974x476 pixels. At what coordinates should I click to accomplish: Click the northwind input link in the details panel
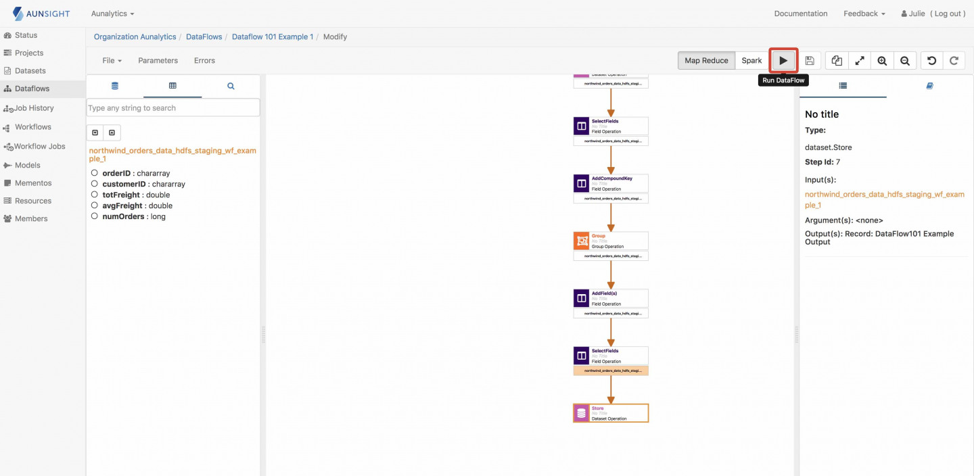pyautogui.click(x=884, y=199)
